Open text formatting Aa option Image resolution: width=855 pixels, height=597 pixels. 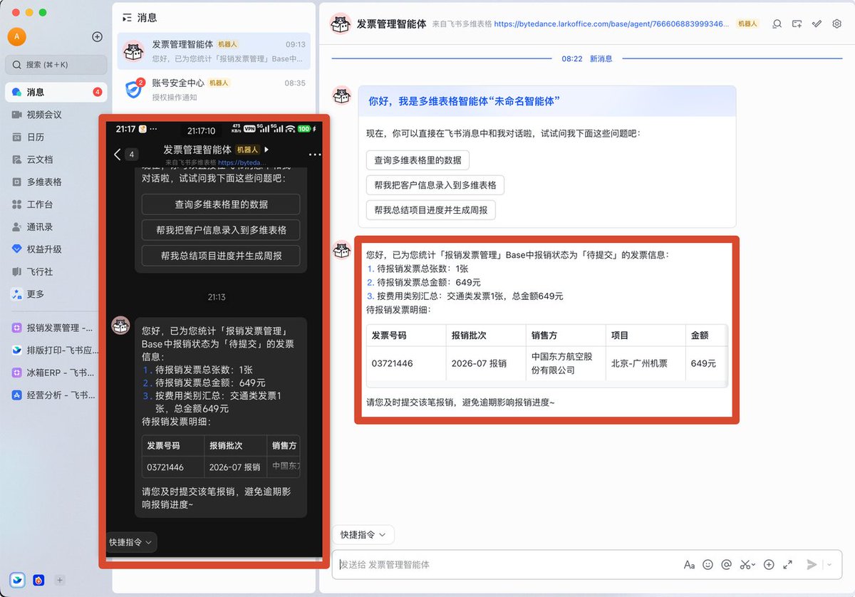[x=689, y=564]
